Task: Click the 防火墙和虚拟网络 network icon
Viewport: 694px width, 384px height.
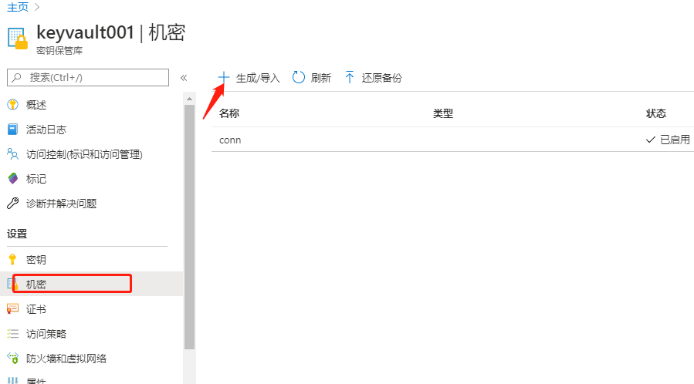Action: click(13, 358)
